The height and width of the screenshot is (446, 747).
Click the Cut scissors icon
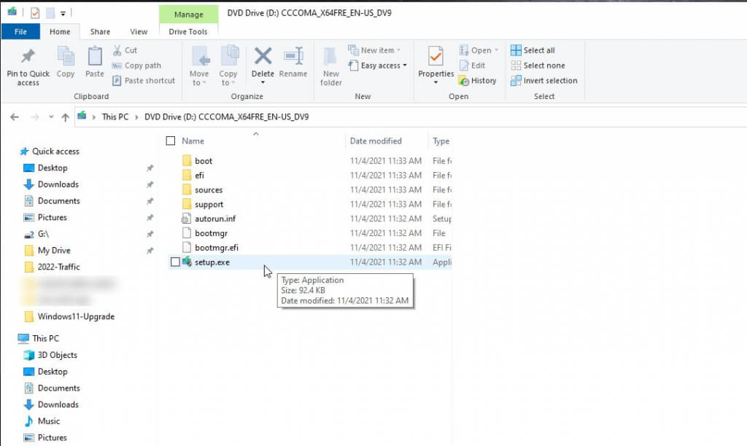tap(117, 50)
